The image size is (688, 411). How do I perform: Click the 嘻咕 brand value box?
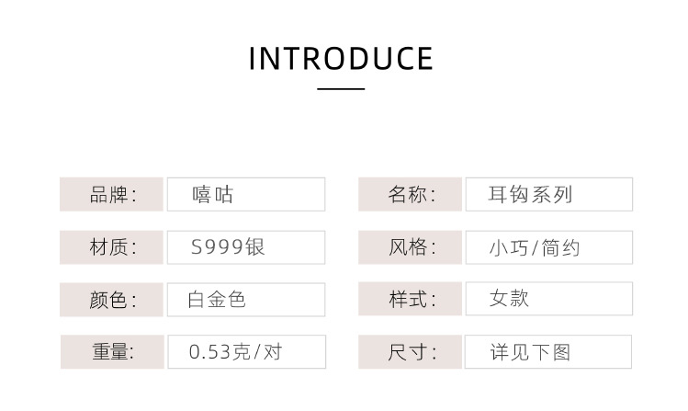coord(245,195)
